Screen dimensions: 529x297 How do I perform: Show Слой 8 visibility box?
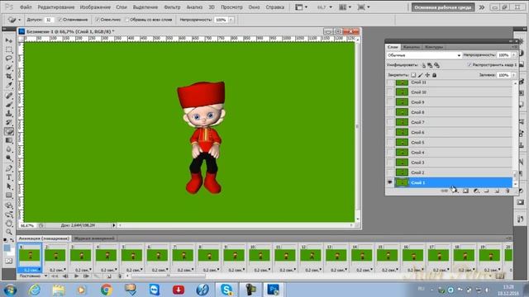point(390,112)
